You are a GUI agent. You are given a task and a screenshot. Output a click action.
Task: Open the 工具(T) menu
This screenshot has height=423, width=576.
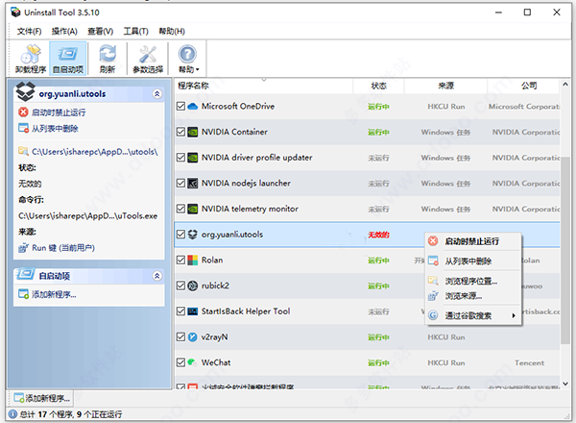[x=135, y=32]
